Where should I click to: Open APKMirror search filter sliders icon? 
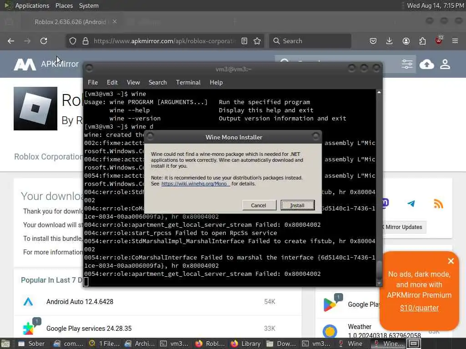click(x=407, y=64)
